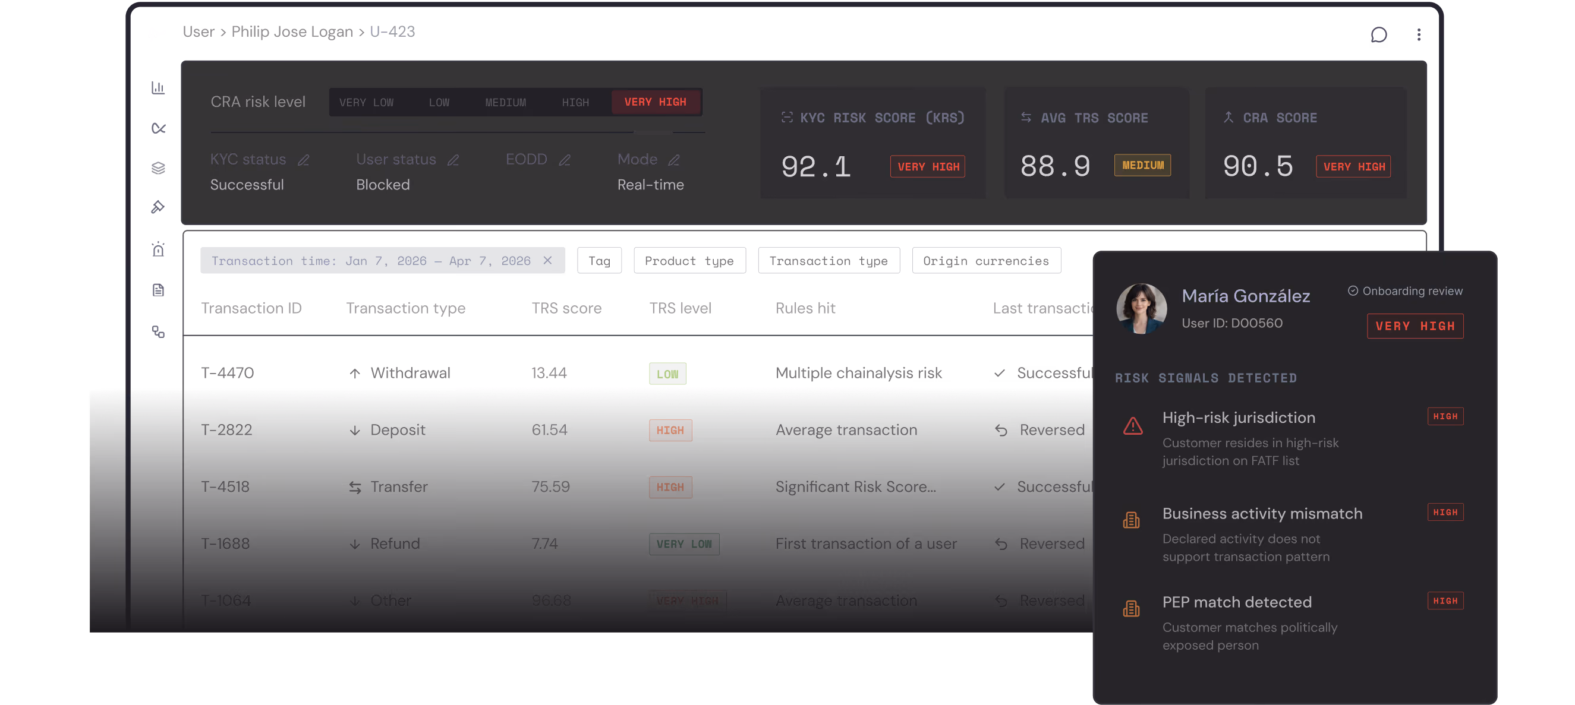The height and width of the screenshot is (705, 1575).
Task: Open the Origin currencies filter
Action: tap(986, 261)
